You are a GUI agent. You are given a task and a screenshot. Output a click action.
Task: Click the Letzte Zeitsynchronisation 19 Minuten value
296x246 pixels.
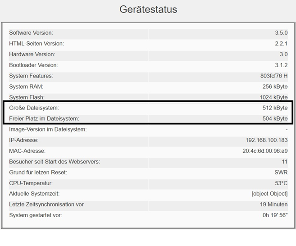point(274,205)
